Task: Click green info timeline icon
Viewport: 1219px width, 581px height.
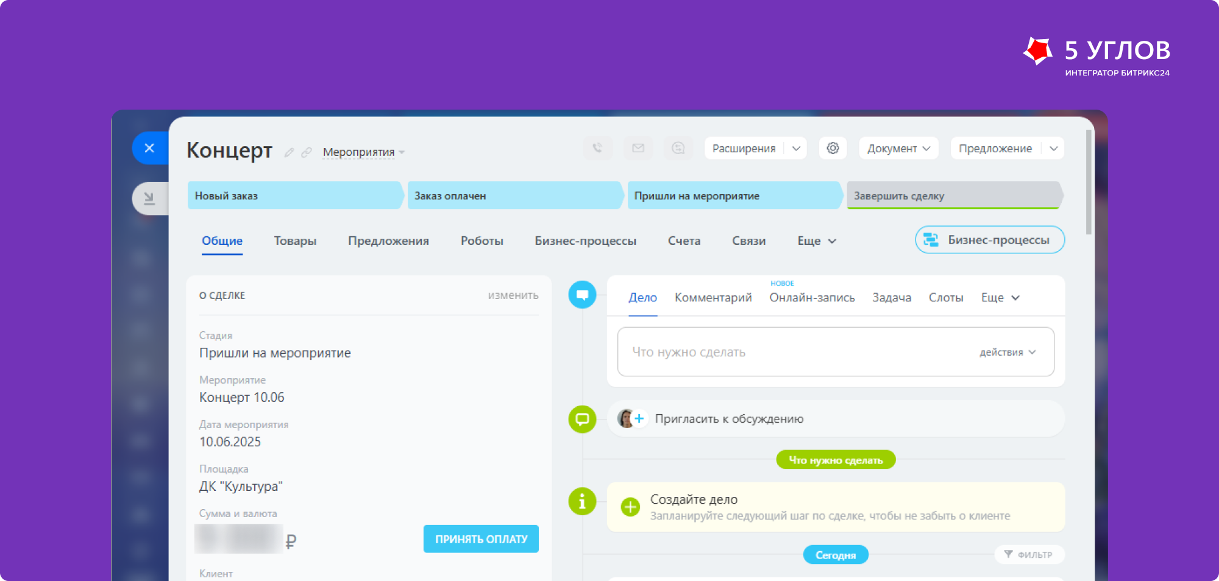Action: point(583,502)
